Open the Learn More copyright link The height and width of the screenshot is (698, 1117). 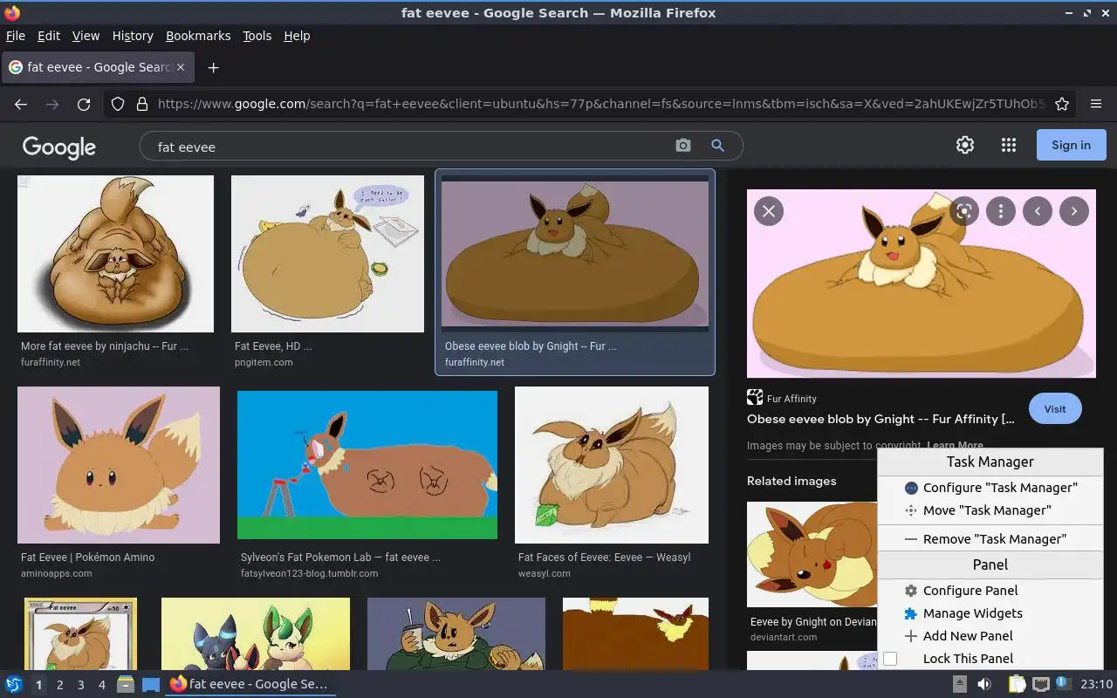(955, 445)
